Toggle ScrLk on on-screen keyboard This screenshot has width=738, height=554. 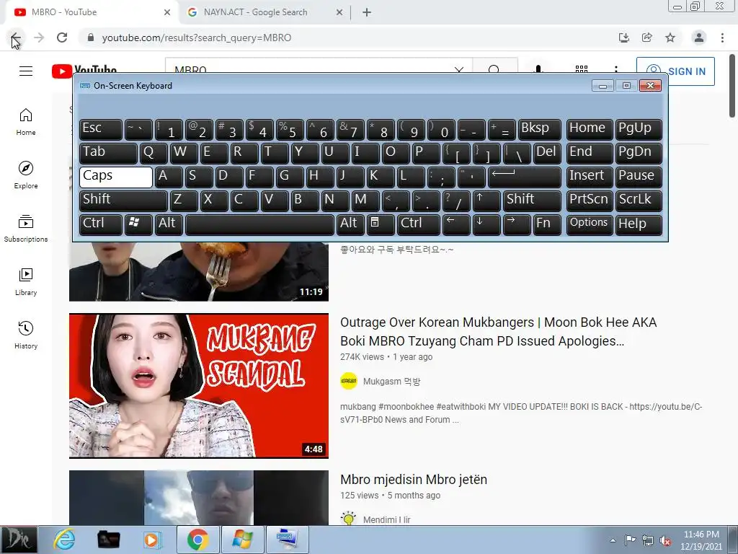(x=639, y=201)
